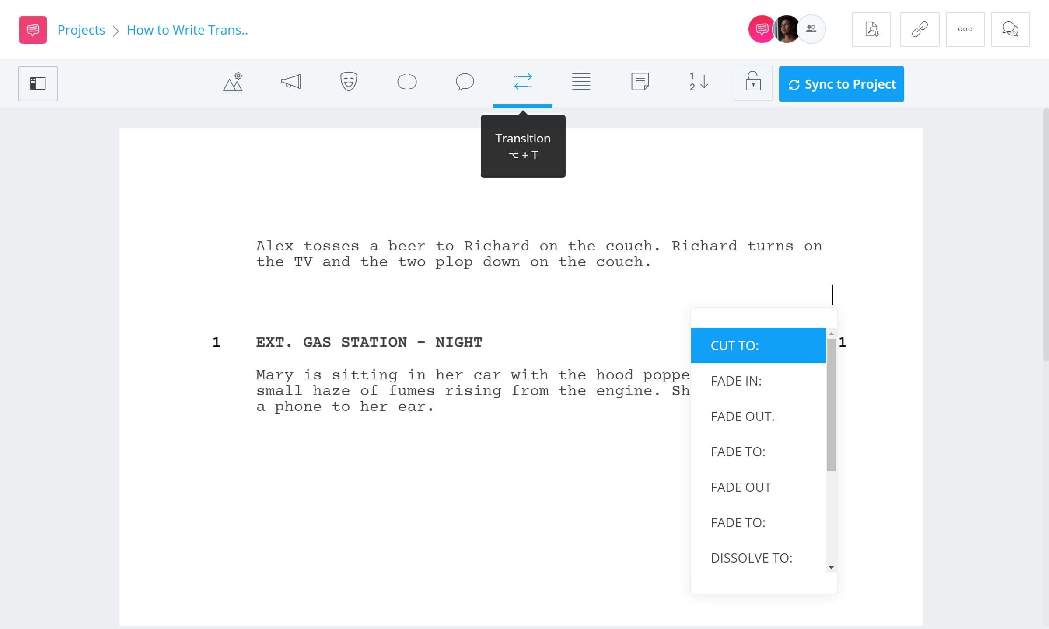Click the Scene/Location icon in toolbar
This screenshot has width=1049, height=629.
(232, 83)
